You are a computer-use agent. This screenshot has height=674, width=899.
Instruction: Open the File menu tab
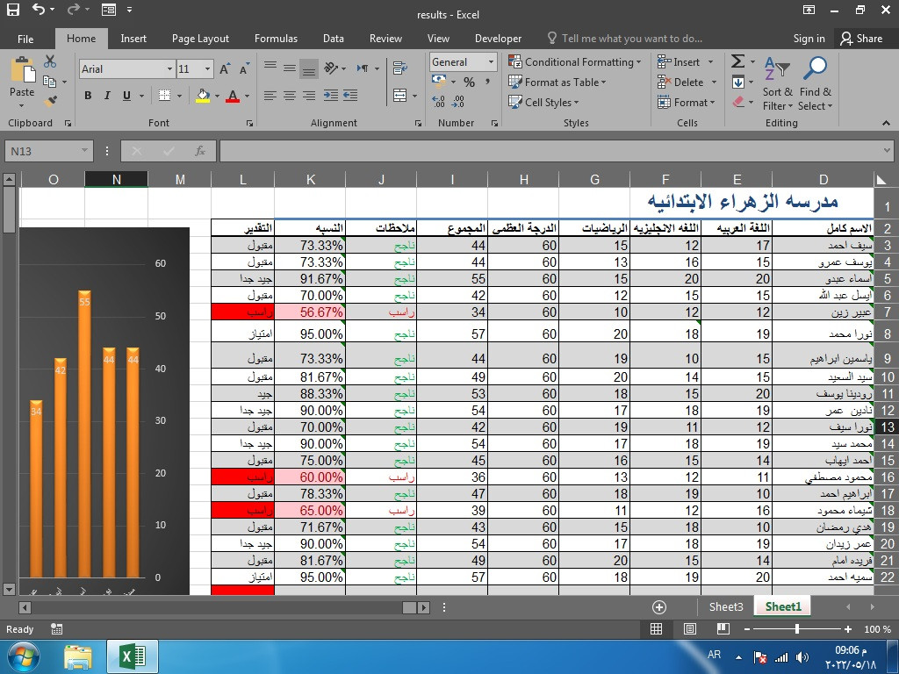pos(25,39)
